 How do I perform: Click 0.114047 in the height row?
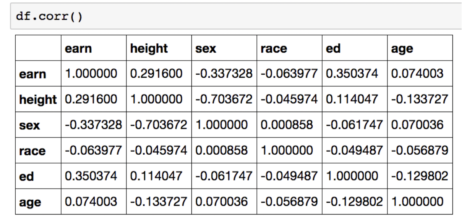[351, 98]
